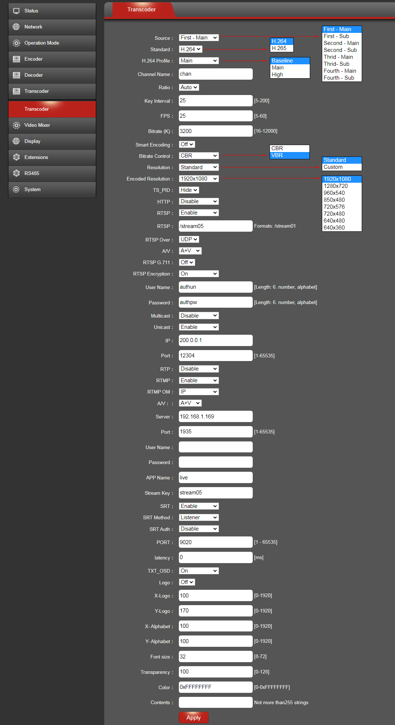The image size is (395, 725).
Task: Select Fourth - Sub source option
Action: click(342, 78)
